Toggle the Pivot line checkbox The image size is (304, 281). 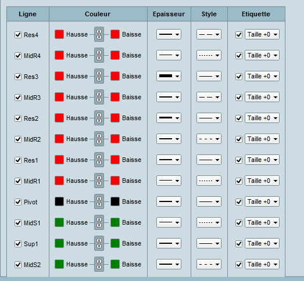click(x=18, y=202)
